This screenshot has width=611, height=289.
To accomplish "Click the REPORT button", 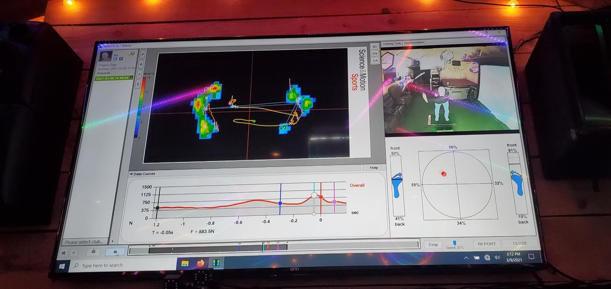I will [x=486, y=244].
